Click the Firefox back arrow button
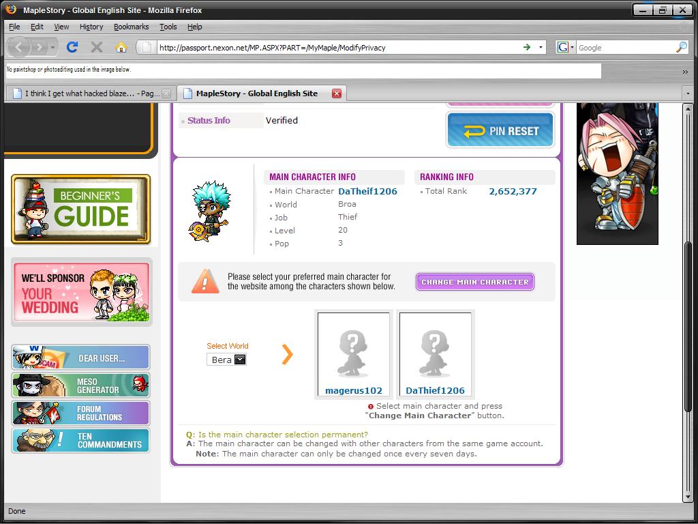698x524 pixels. [19, 47]
